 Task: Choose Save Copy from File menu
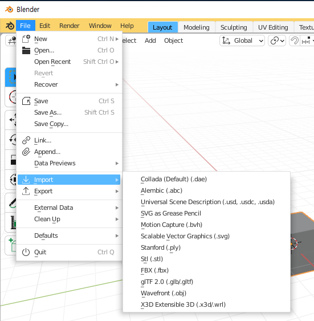point(69,124)
